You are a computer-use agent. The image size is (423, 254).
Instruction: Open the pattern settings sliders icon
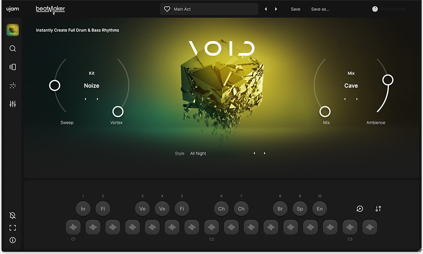378,208
